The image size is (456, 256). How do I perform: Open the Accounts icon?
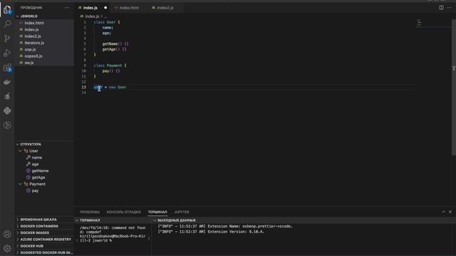click(x=7, y=234)
